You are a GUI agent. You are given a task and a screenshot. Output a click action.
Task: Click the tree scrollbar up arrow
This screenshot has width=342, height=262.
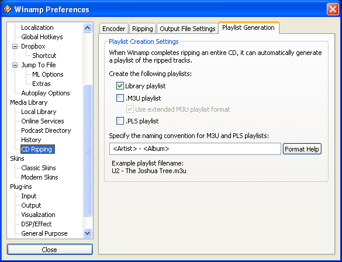(x=88, y=27)
